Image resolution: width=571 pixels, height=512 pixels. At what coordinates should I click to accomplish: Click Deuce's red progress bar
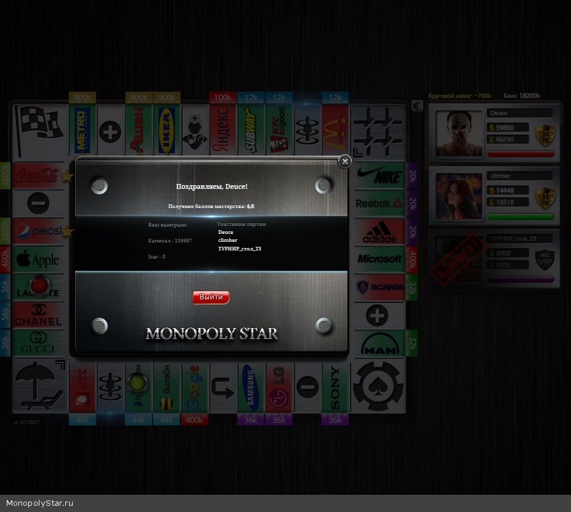520,154
